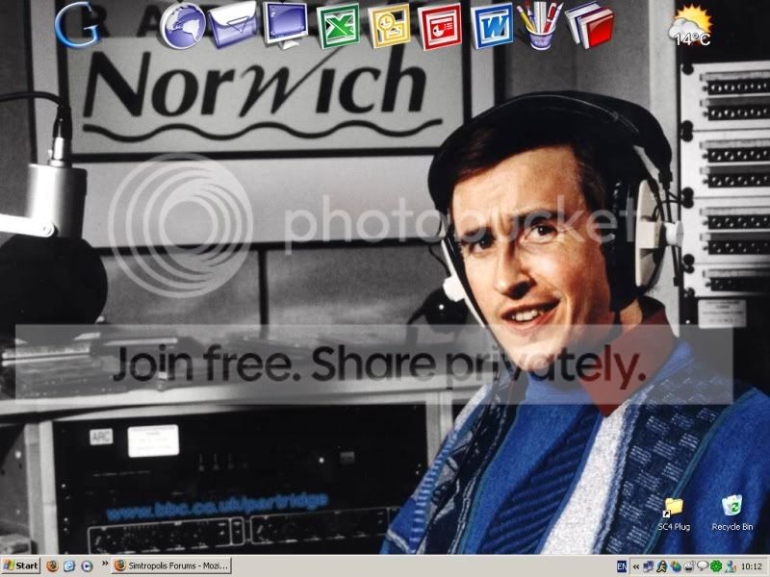Open the Google 'G' dock icon
The width and height of the screenshot is (770, 577).
pyautogui.click(x=78, y=26)
